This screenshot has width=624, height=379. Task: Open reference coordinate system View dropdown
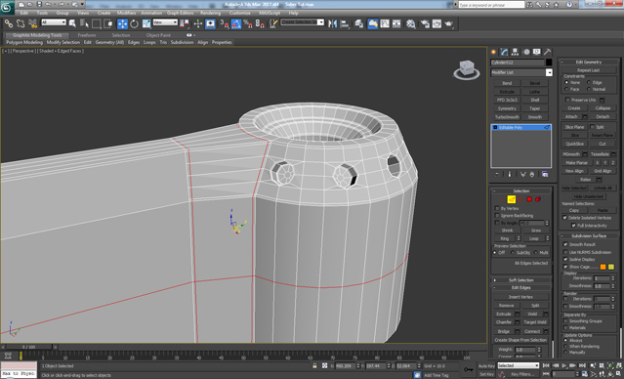(165, 22)
